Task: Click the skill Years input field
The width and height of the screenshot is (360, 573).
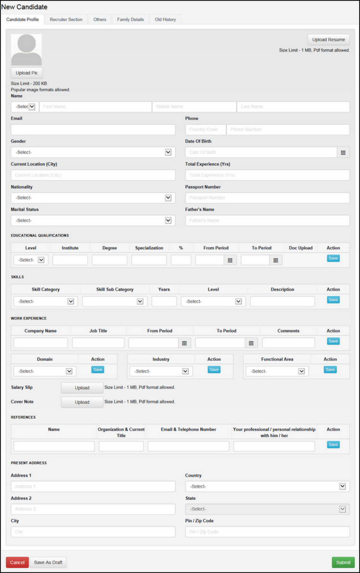Action: [x=164, y=302]
